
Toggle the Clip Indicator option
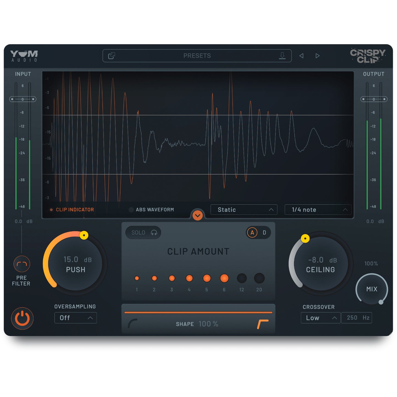tap(72, 210)
